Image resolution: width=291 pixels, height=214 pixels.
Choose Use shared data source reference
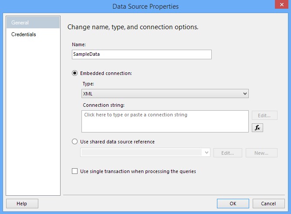pyautogui.click(x=75, y=142)
